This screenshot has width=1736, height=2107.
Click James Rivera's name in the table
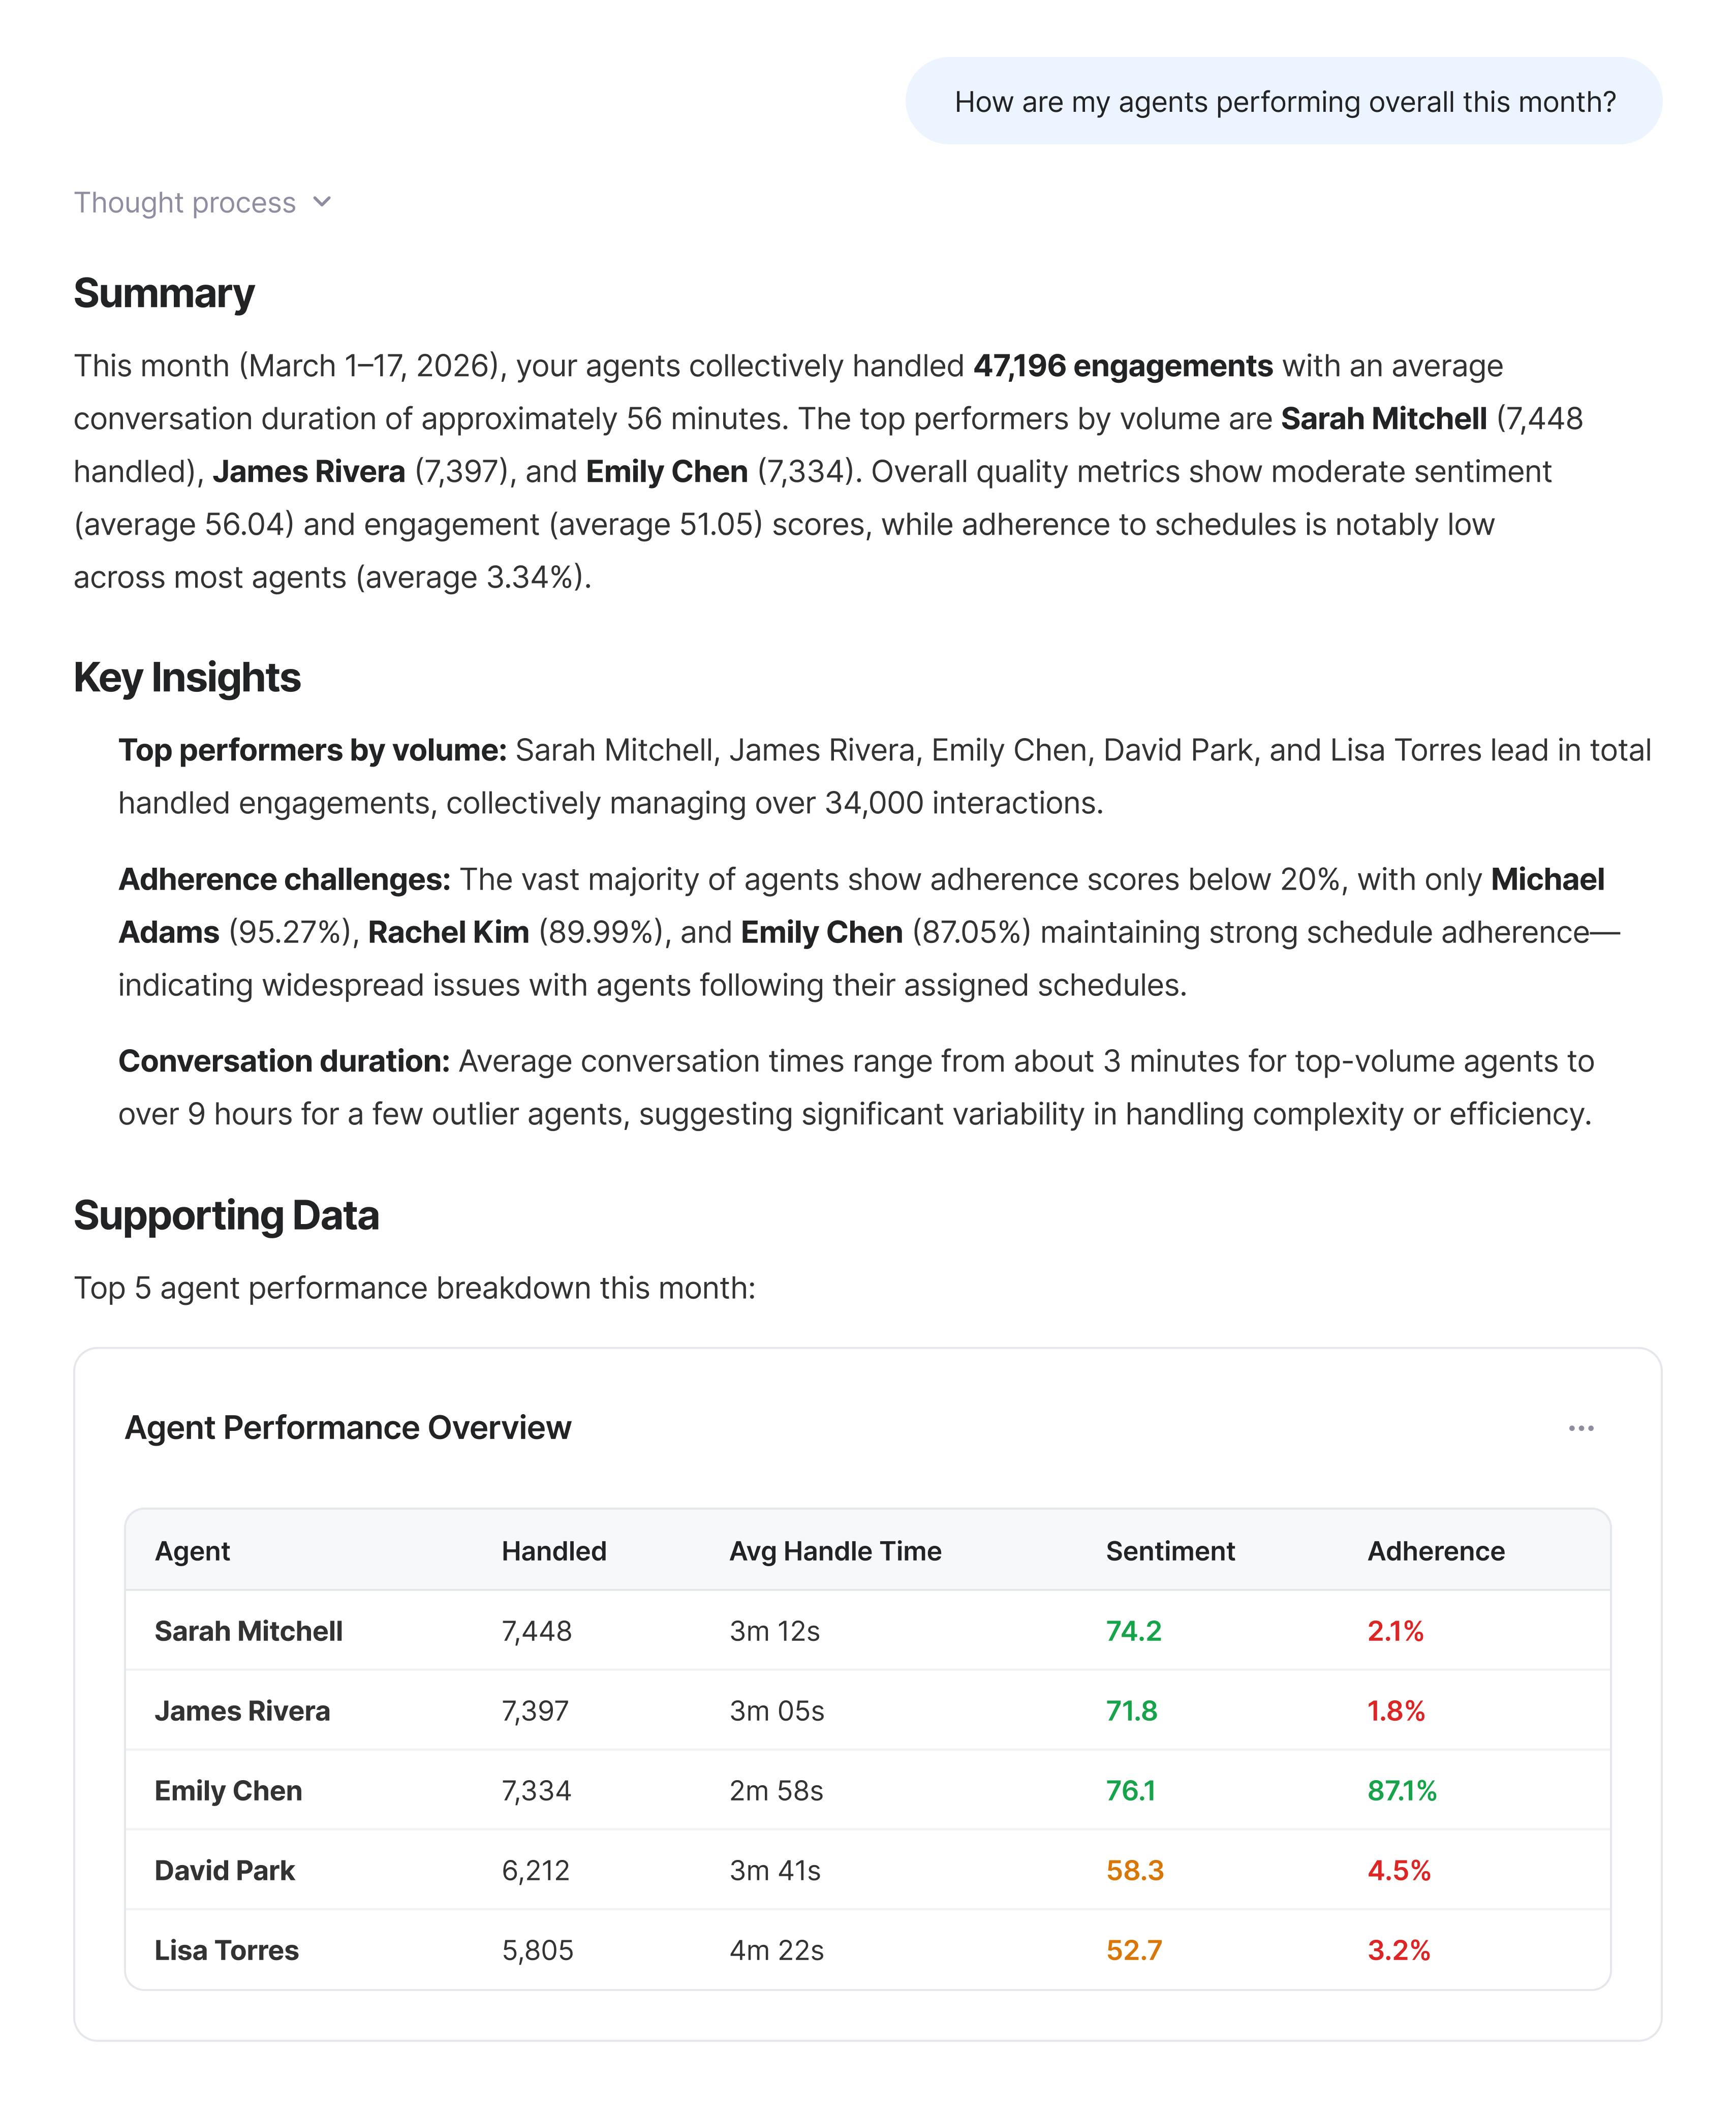[242, 1711]
